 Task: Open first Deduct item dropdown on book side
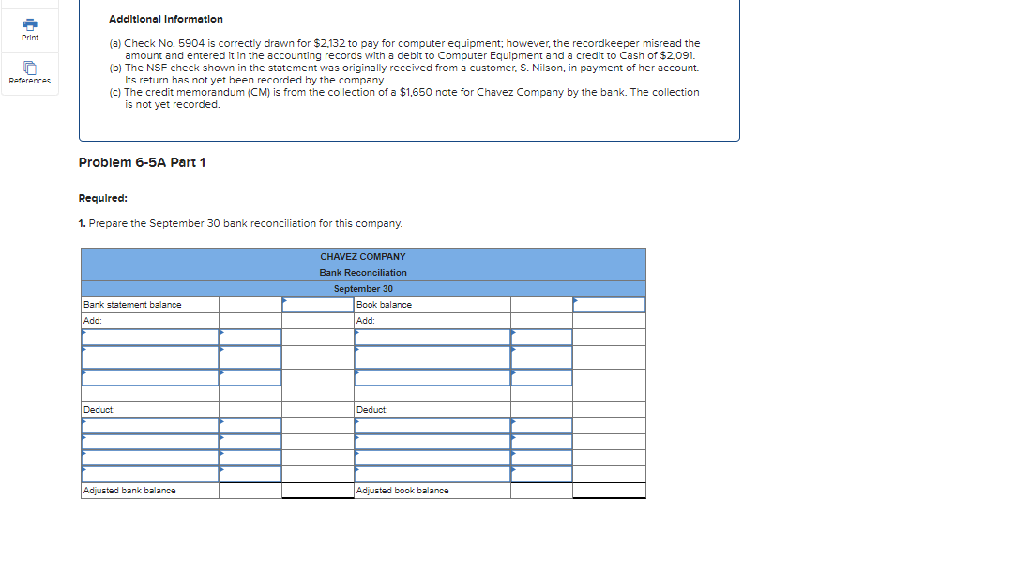432,426
